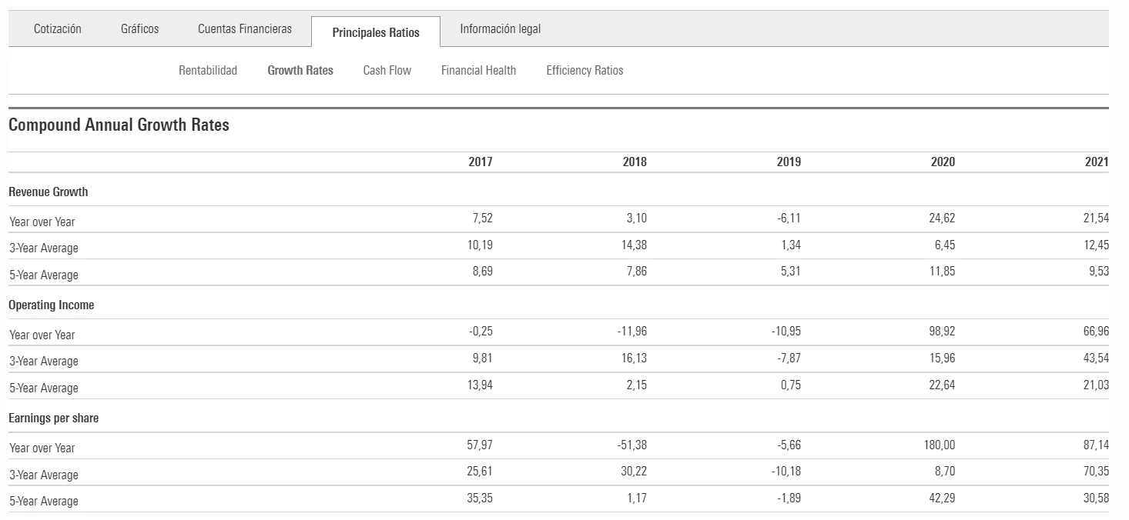Viewport: 1129px width, 520px height.
Task: View the Cash Flow ratios
Action: click(387, 71)
